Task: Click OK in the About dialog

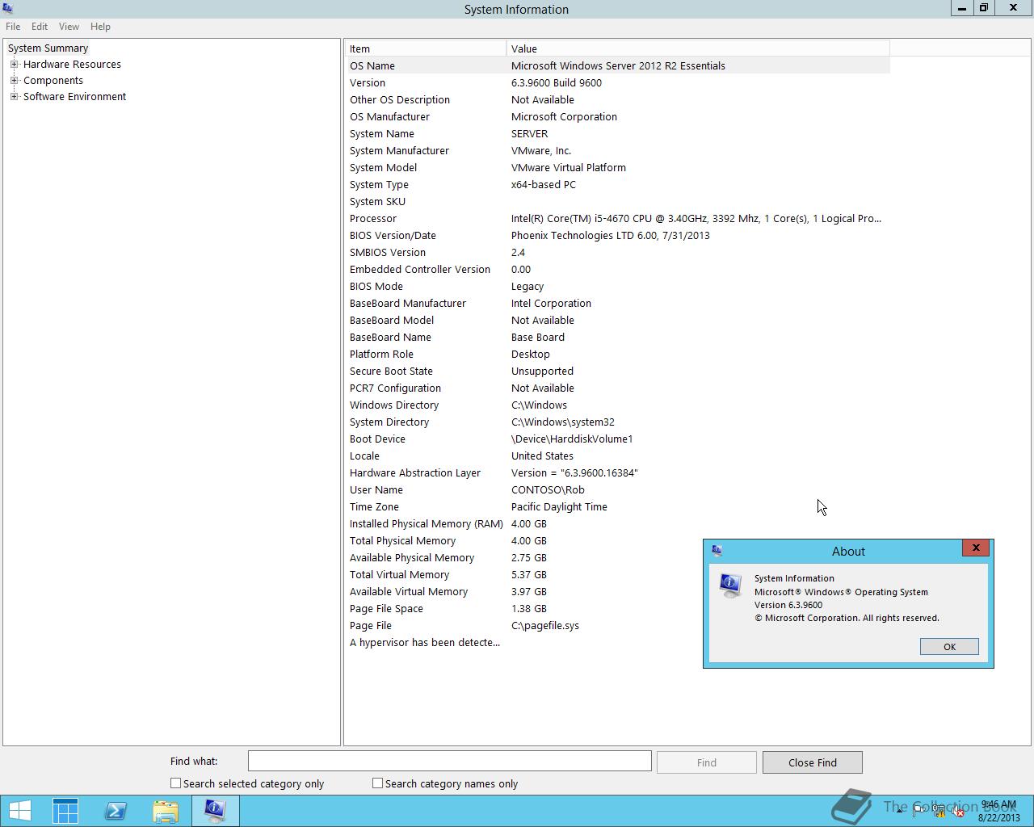Action: coord(949,647)
